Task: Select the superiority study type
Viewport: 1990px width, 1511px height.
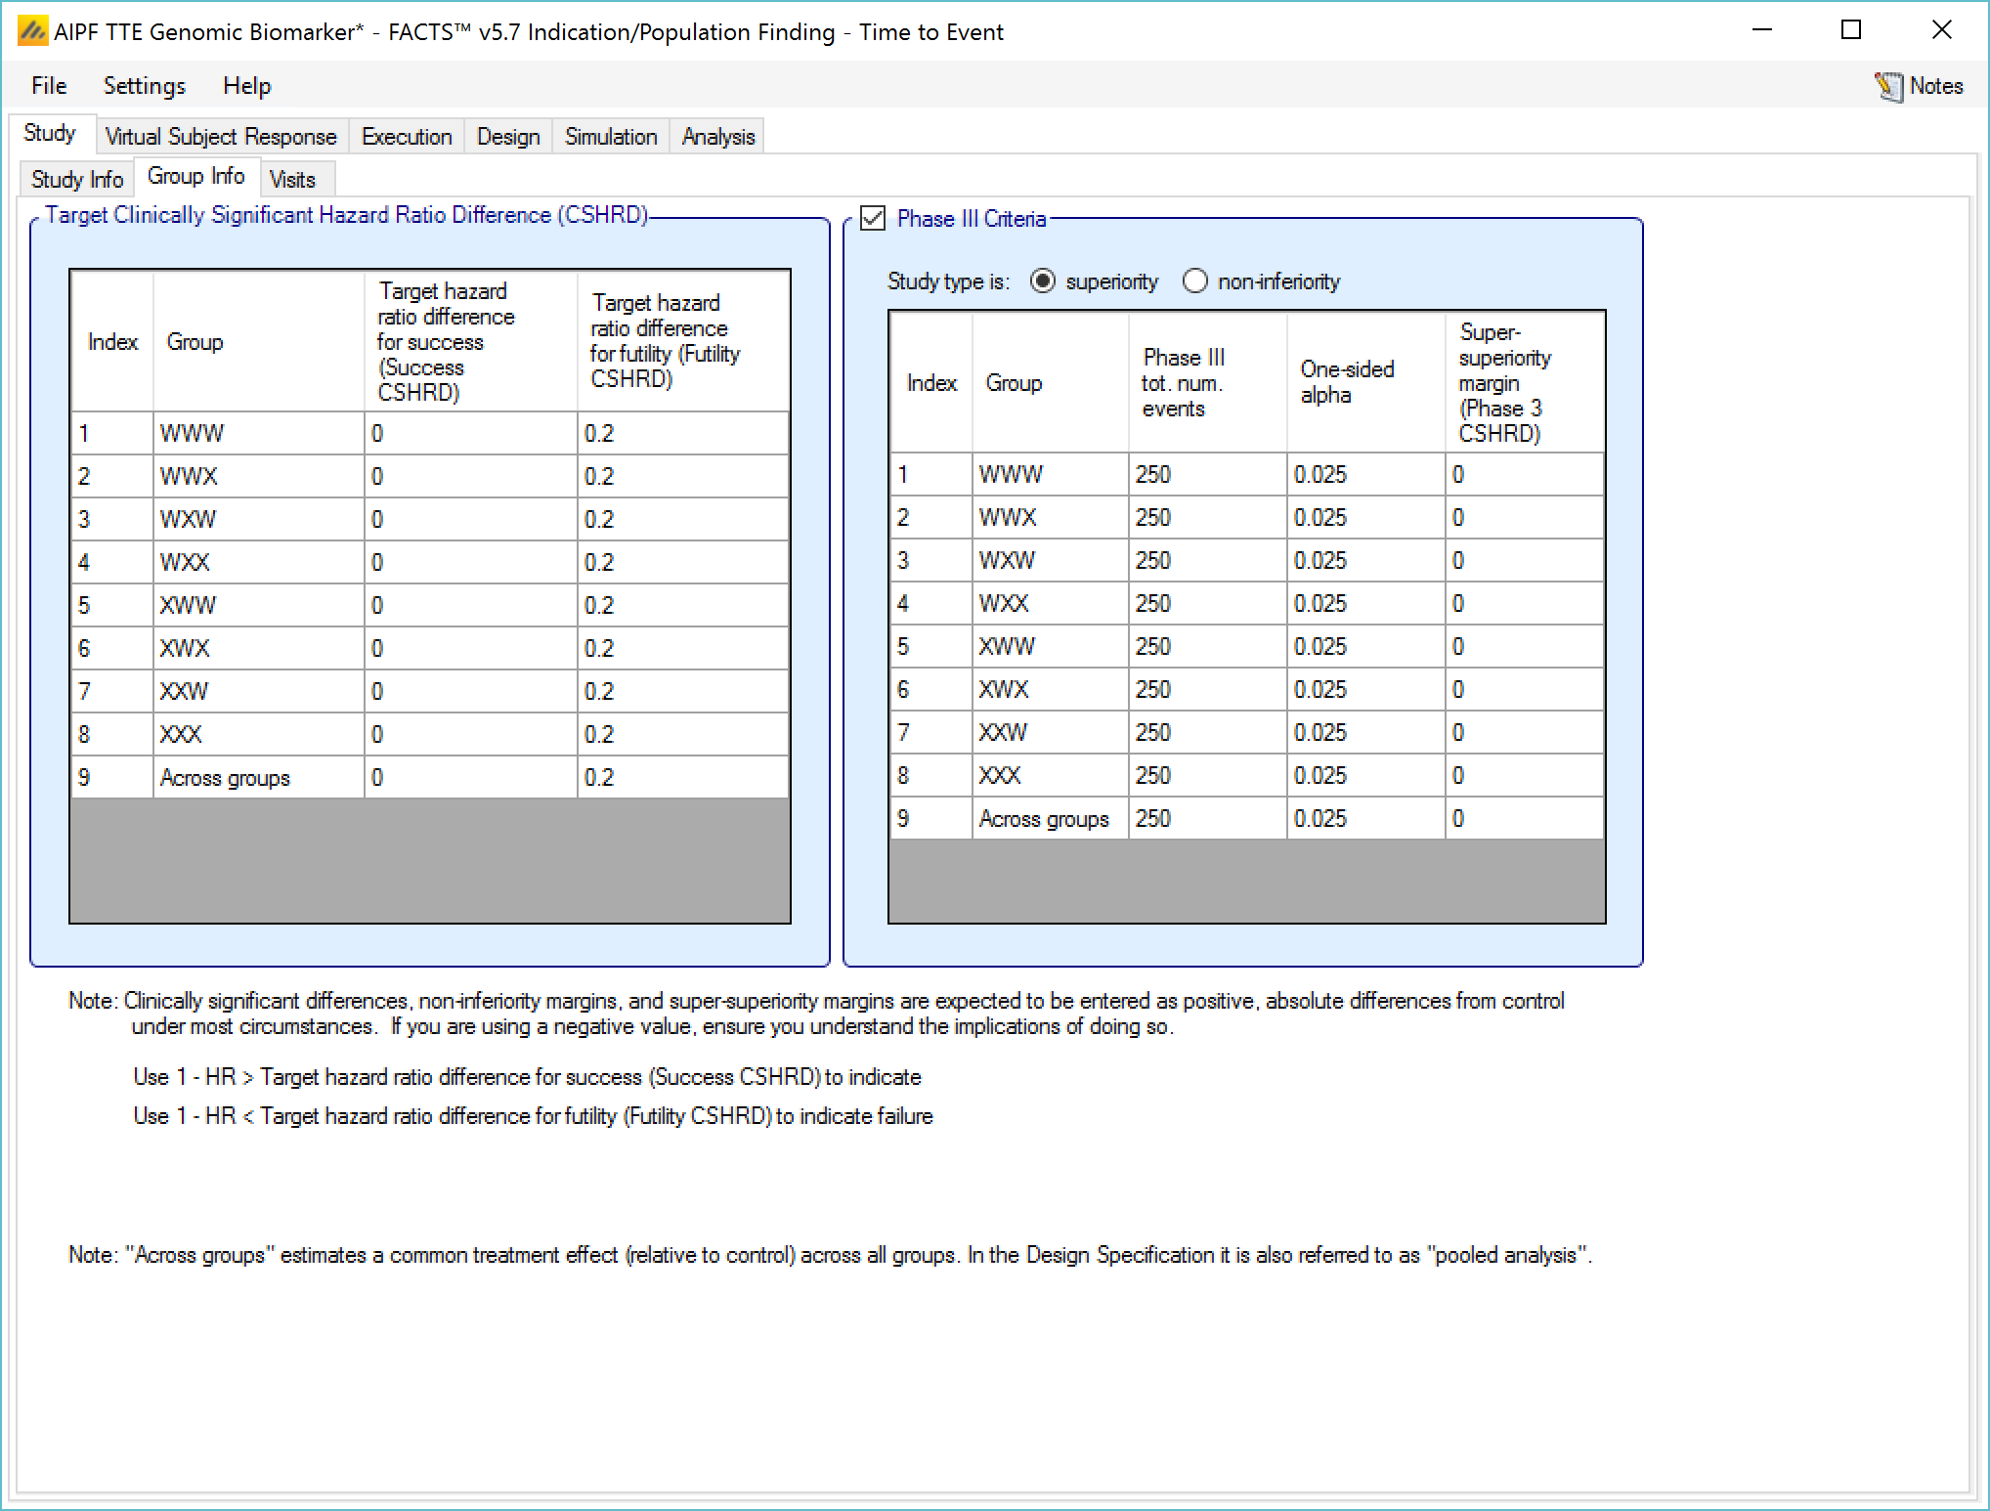Action: [x=1043, y=281]
